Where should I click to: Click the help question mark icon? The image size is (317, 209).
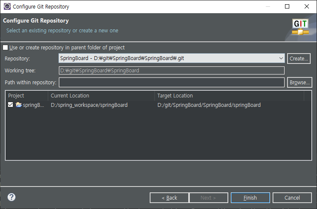[x=12, y=197]
